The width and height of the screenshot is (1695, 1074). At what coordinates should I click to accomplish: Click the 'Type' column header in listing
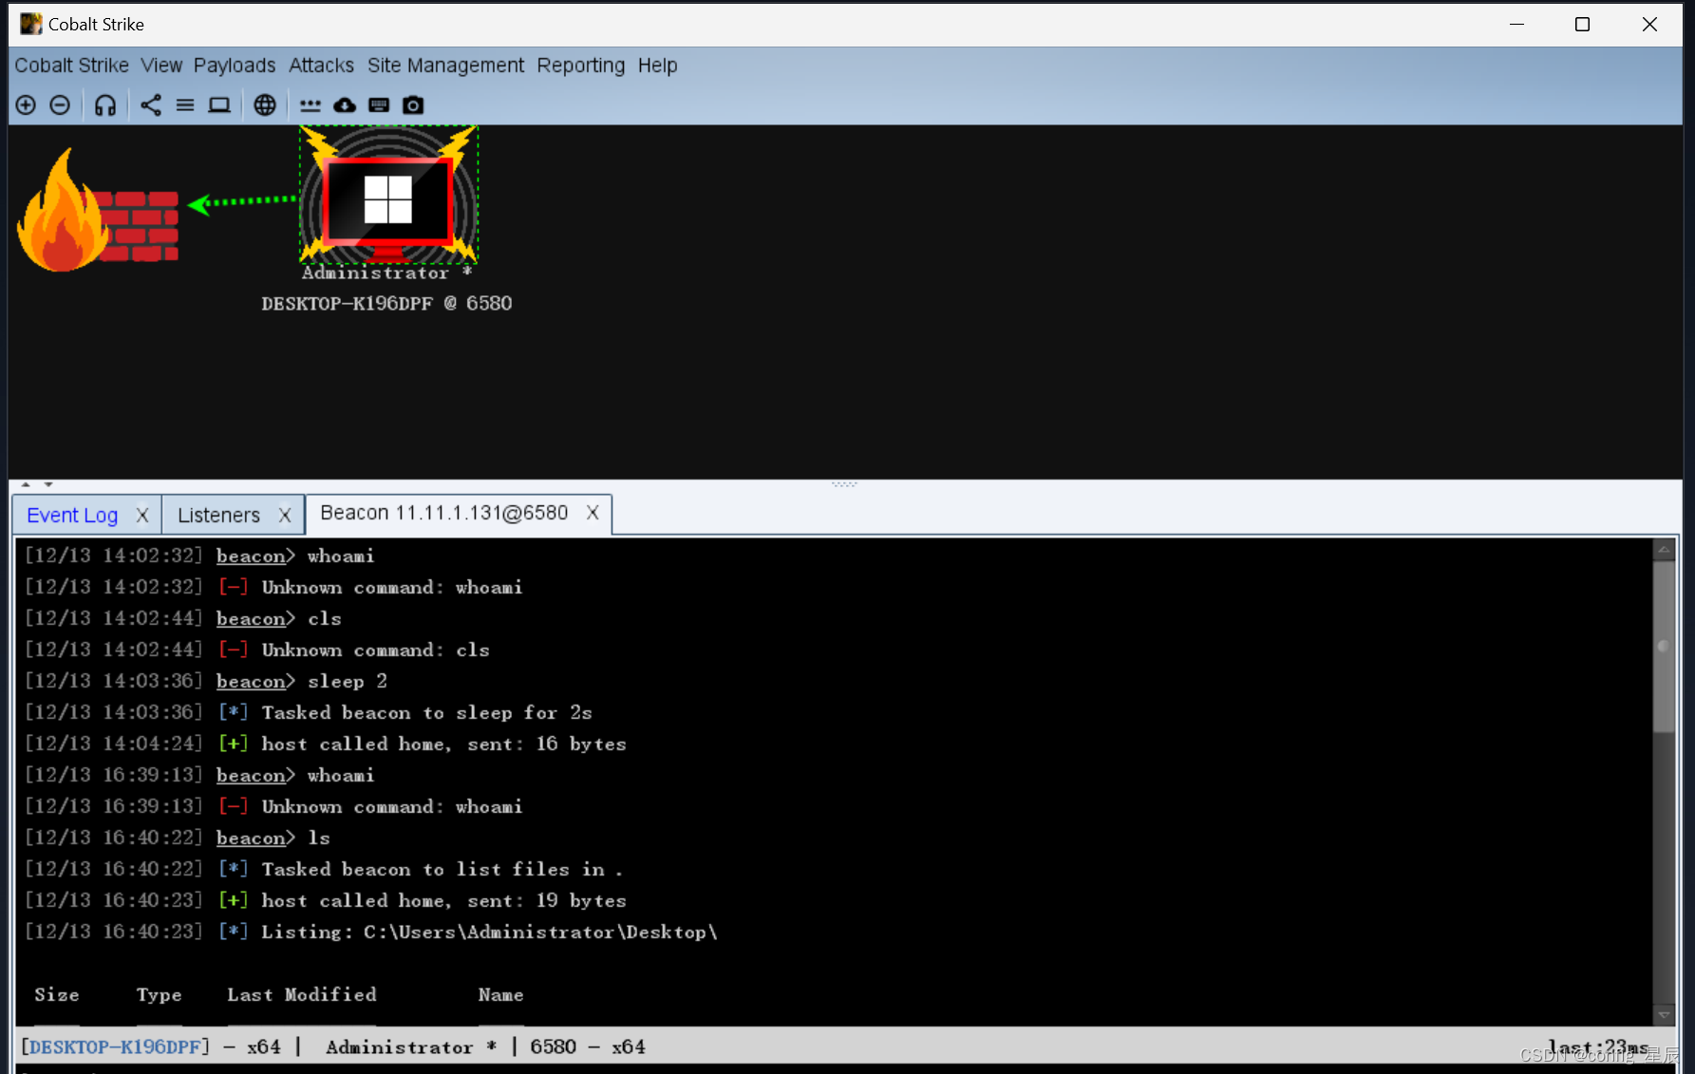point(159,994)
